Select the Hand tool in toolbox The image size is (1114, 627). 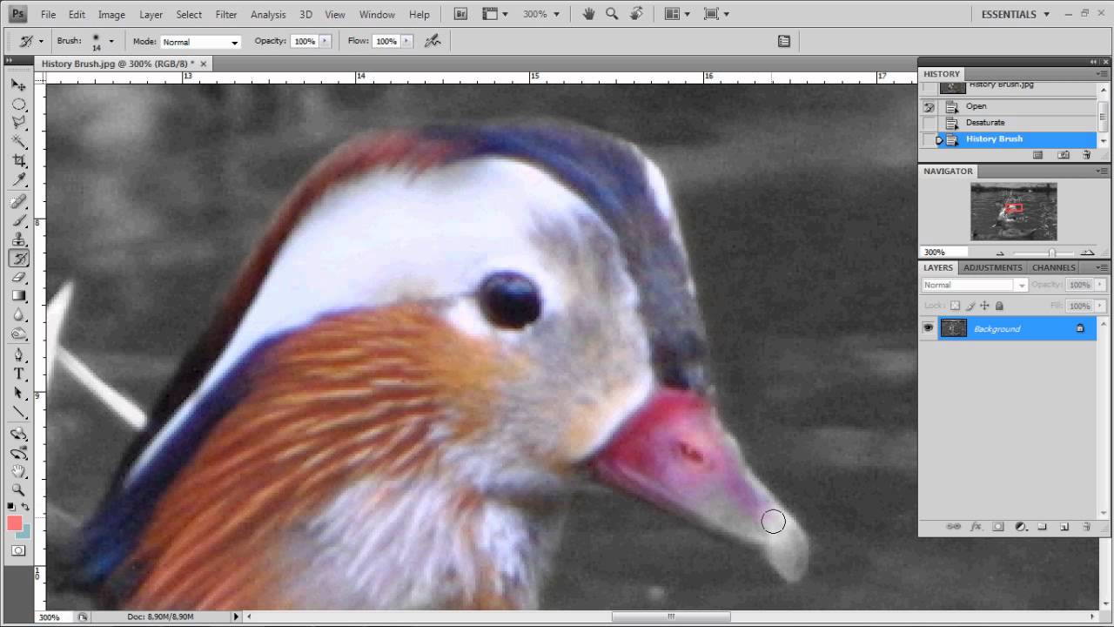[18, 471]
